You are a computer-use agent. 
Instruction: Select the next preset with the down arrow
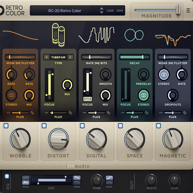(102, 12)
